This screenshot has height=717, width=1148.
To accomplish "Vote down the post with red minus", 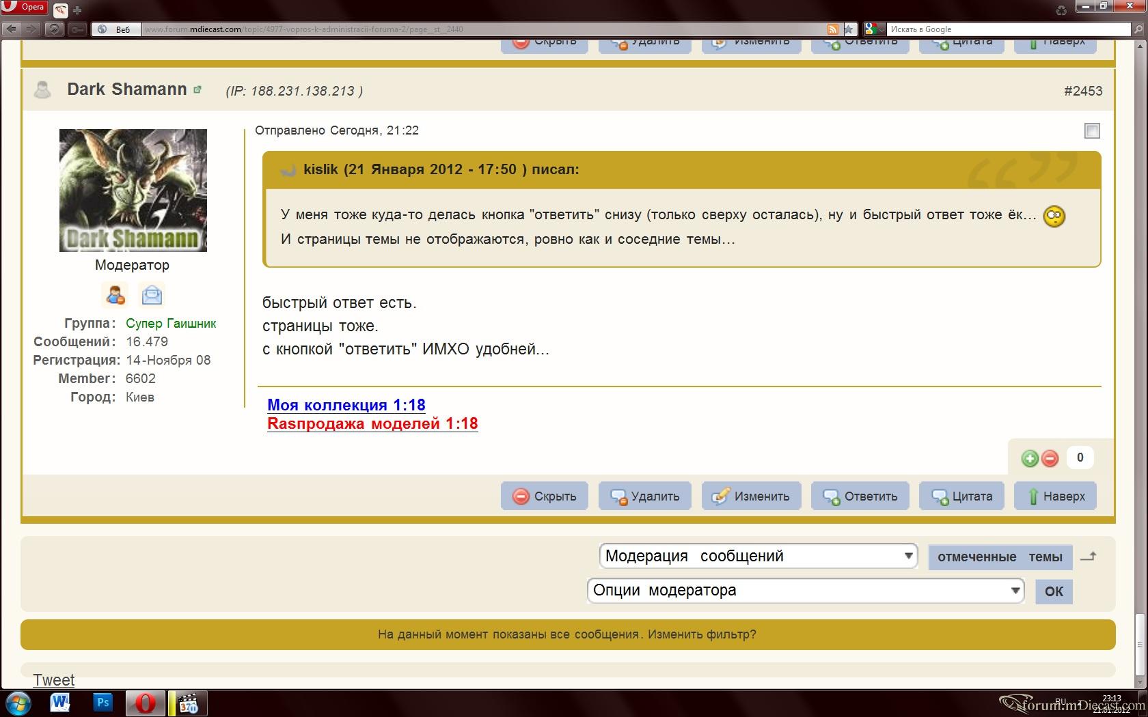I will point(1050,459).
